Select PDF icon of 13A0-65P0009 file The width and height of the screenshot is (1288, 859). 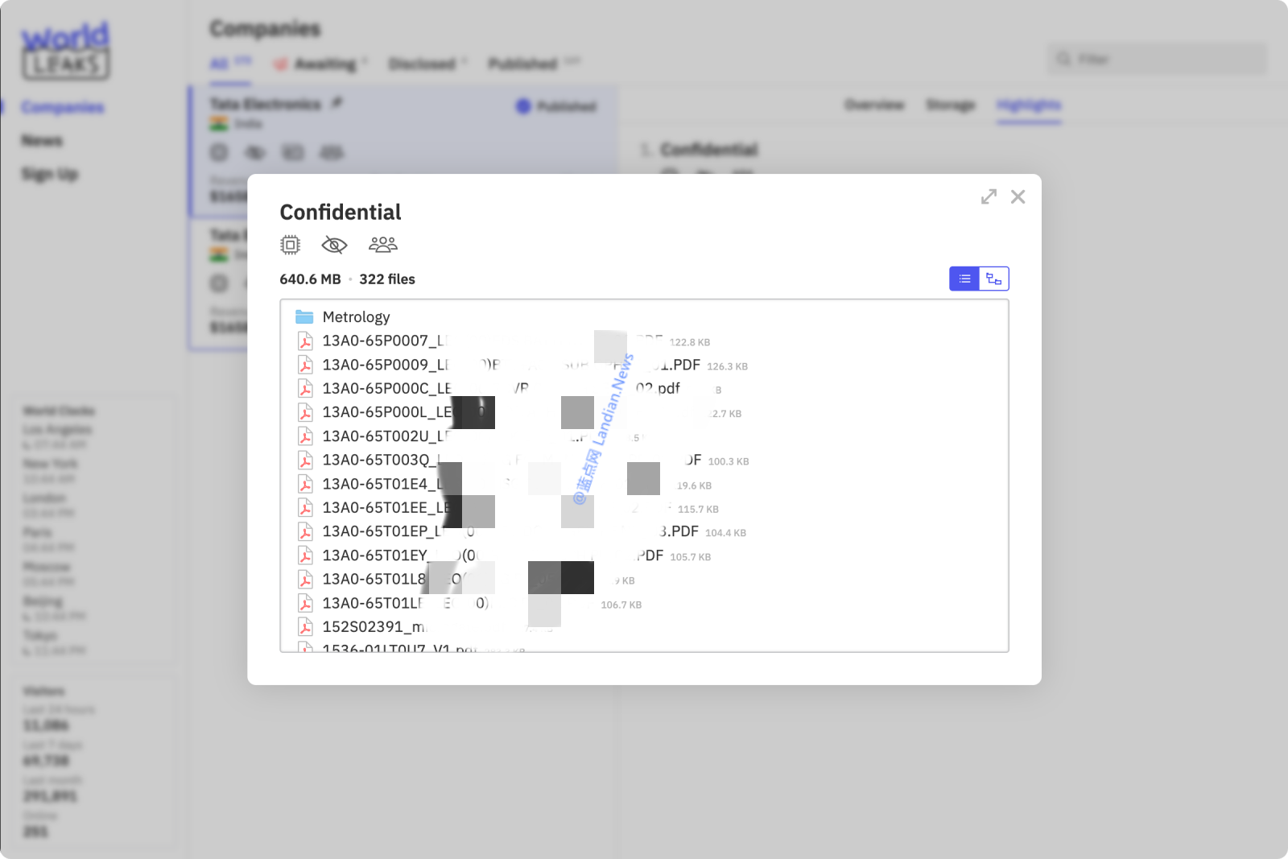tap(305, 365)
